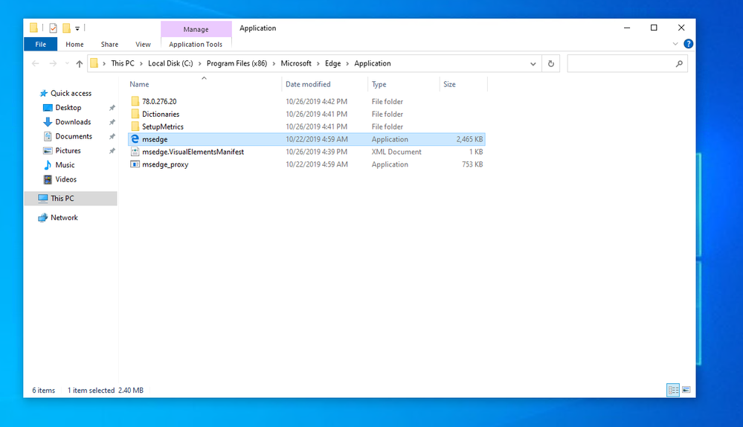Switch to the View ribbon tab
This screenshot has height=427, width=743.
[143, 44]
